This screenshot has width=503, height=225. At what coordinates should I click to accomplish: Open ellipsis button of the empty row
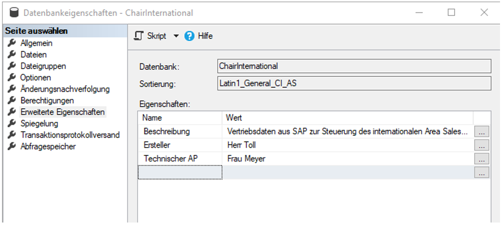482,172
